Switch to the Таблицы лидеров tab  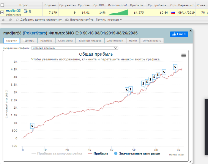point(90,41)
